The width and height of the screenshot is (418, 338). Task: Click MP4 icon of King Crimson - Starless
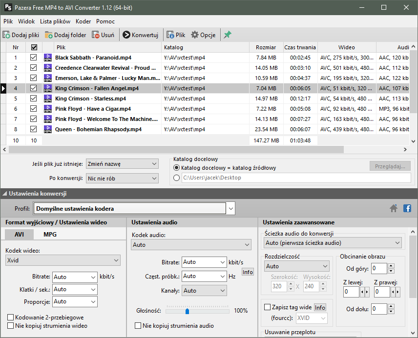click(48, 99)
